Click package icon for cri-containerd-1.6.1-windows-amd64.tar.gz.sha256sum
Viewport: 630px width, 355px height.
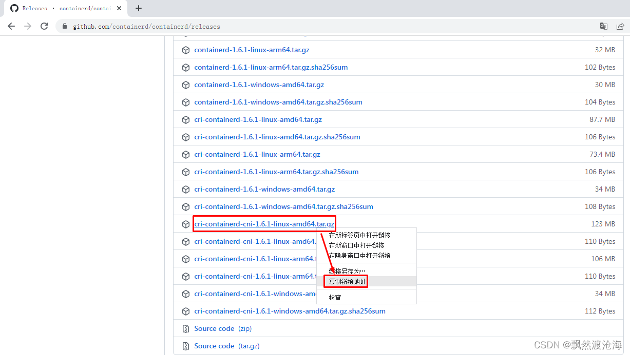click(x=186, y=207)
